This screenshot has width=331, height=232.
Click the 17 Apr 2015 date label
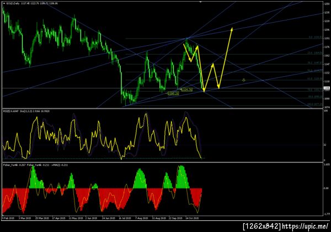[58, 218]
